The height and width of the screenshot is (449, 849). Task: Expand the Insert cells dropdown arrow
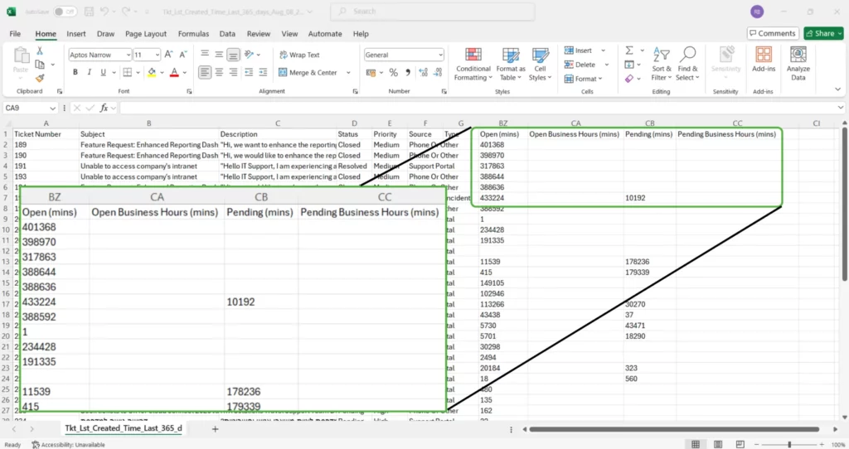coord(604,51)
